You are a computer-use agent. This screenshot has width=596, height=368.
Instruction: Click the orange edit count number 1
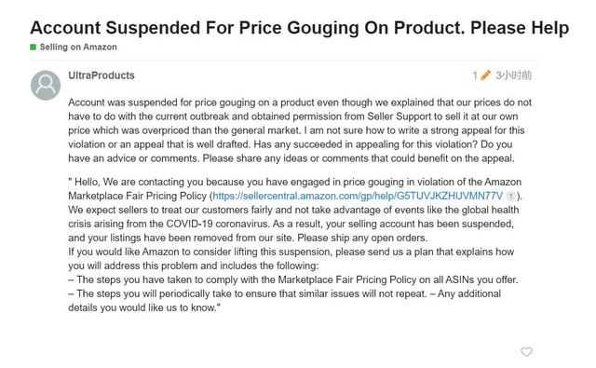475,75
